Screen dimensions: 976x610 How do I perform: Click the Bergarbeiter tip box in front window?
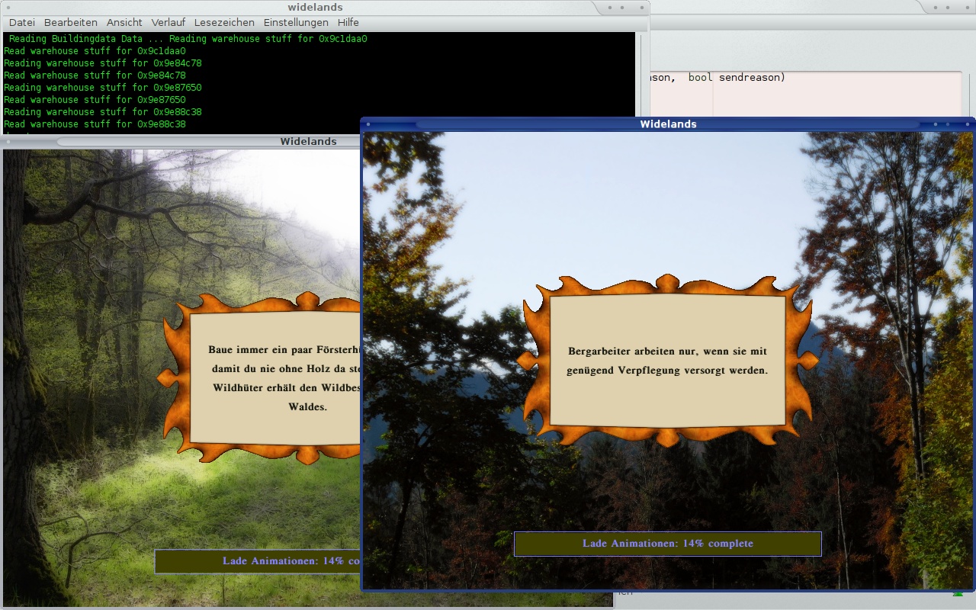point(668,361)
